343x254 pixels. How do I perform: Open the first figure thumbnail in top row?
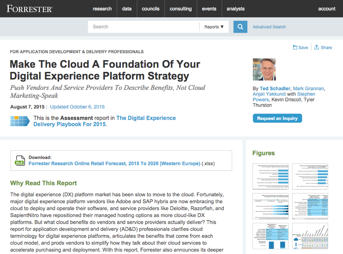pyautogui.click(x=271, y=176)
